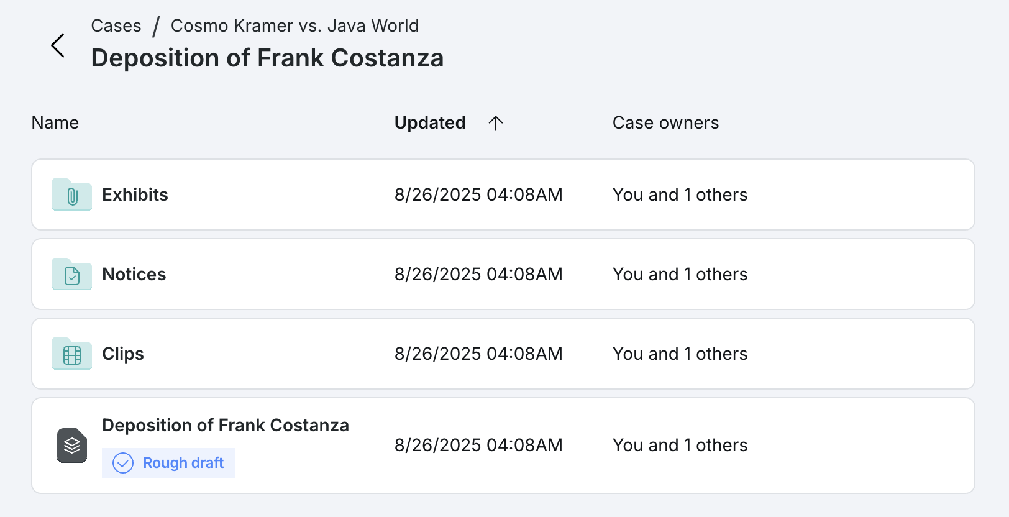Sort by the Updated column header
This screenshot has width=1009, height=517.
point(430,123)
